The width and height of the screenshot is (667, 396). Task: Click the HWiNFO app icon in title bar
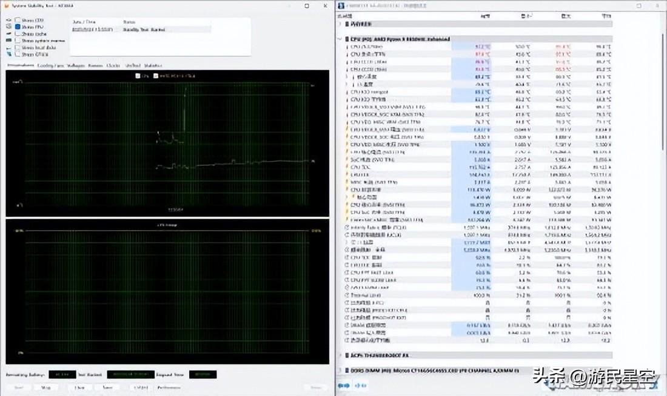coord(341,5)
